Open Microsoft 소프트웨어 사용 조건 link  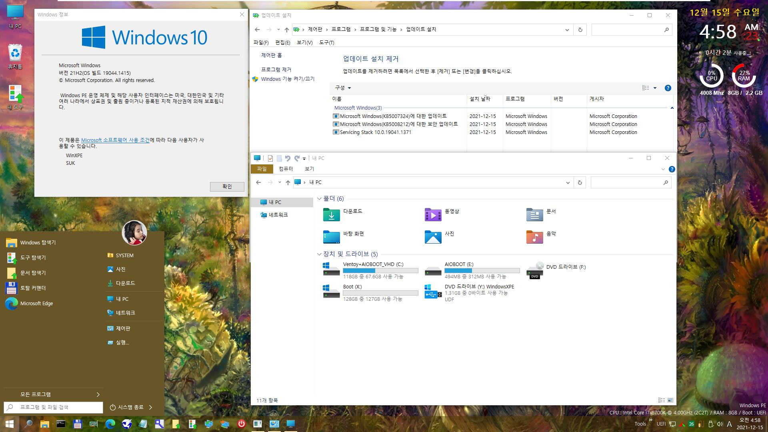point(115,140)
